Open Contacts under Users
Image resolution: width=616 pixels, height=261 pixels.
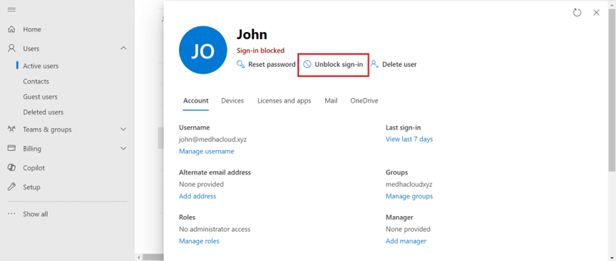(36, 81)
